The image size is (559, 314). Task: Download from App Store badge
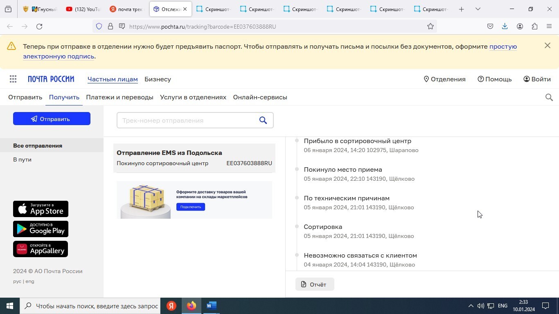41,209
